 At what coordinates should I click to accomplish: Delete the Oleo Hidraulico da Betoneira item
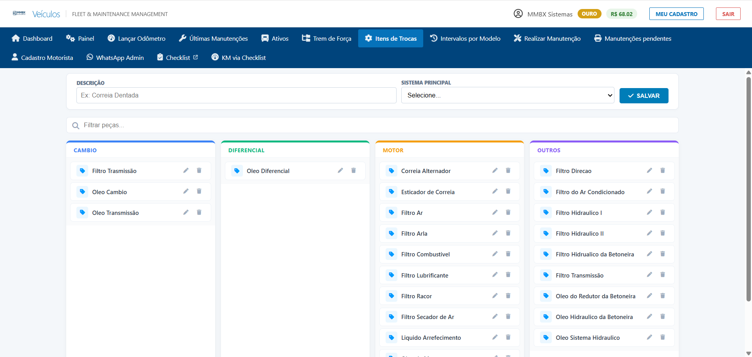663,316
